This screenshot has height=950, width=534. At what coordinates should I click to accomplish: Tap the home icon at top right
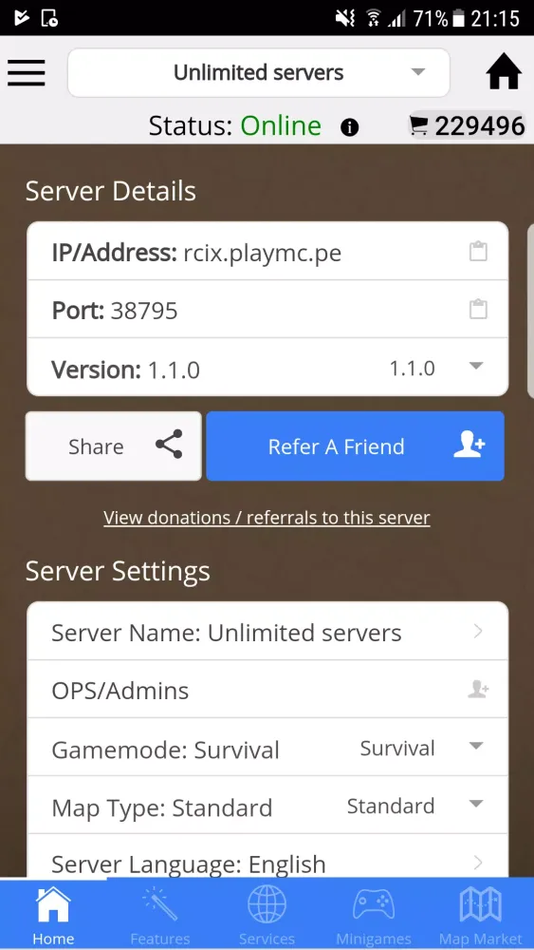point(504,73)
